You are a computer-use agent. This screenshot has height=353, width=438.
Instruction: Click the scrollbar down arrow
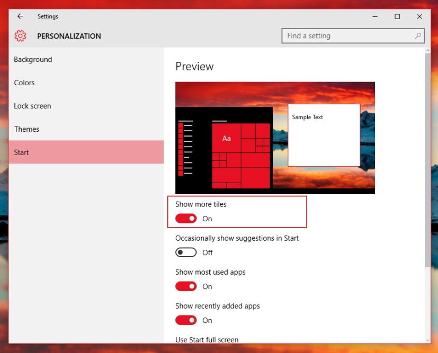coord(427,340)
